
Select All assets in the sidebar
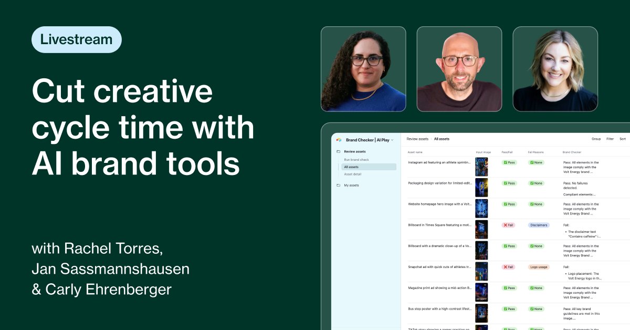tap(369, 167)
